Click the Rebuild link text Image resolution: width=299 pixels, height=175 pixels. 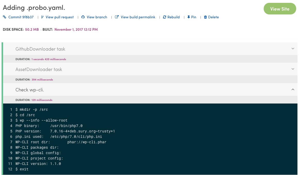coord(173,17)
